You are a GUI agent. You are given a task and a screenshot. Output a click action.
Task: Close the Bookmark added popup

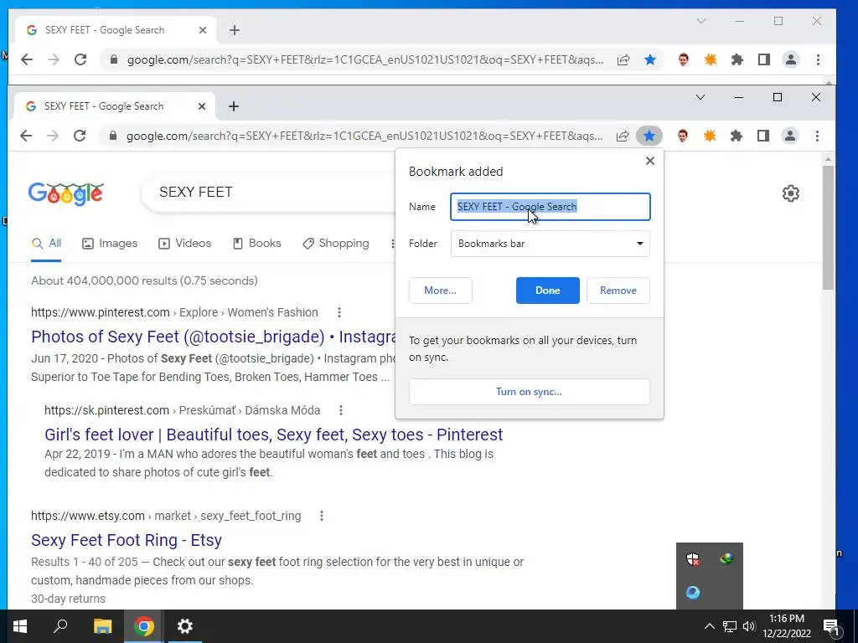click(650, 161)
